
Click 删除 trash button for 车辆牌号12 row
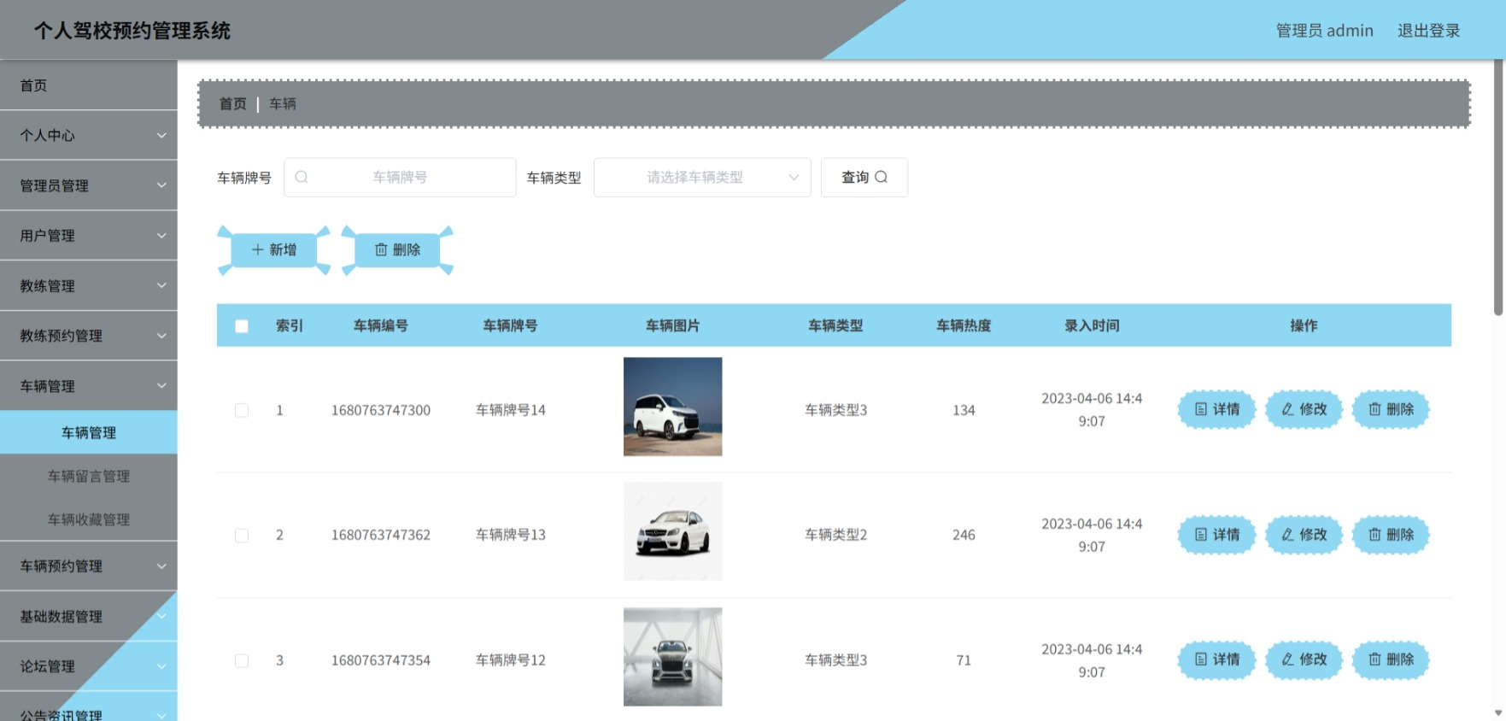tap(1391, 659)
